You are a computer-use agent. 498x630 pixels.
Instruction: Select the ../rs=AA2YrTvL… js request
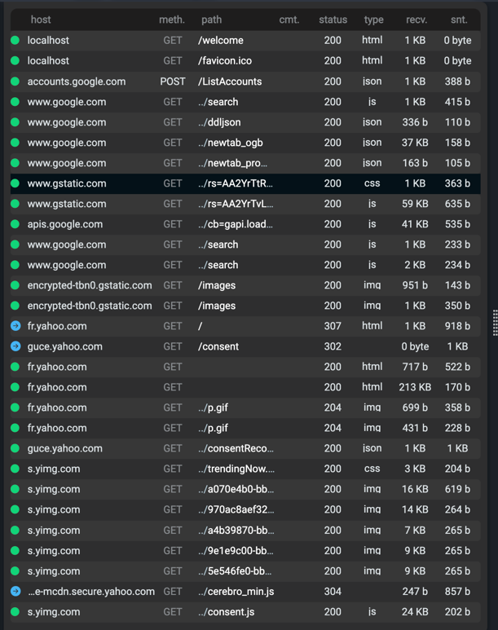(x=245, y=204)
